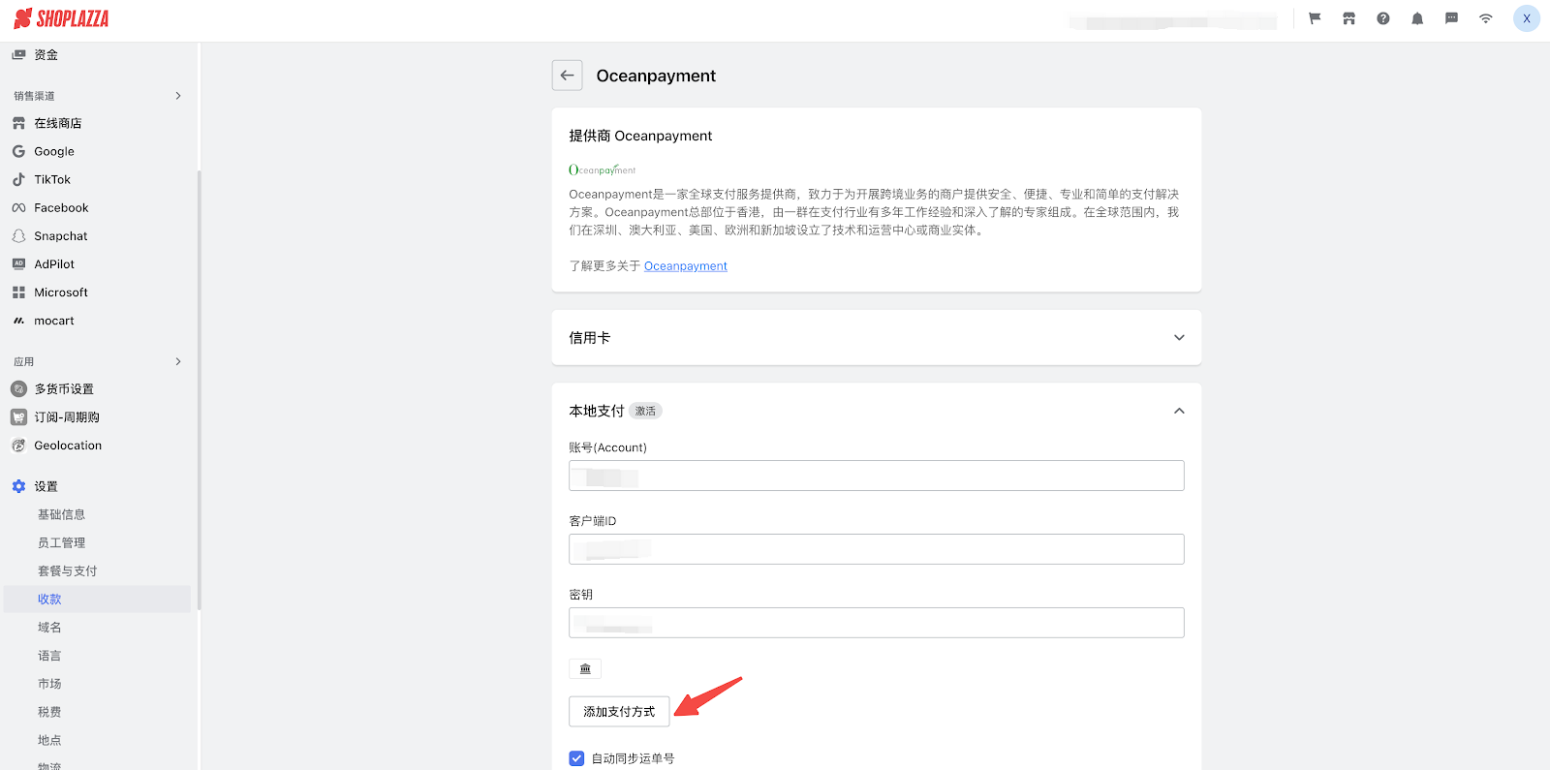Open the Oceanpayment learn-more link
The width and height of the screenshot is (1550, 770).
coord(686,266)
